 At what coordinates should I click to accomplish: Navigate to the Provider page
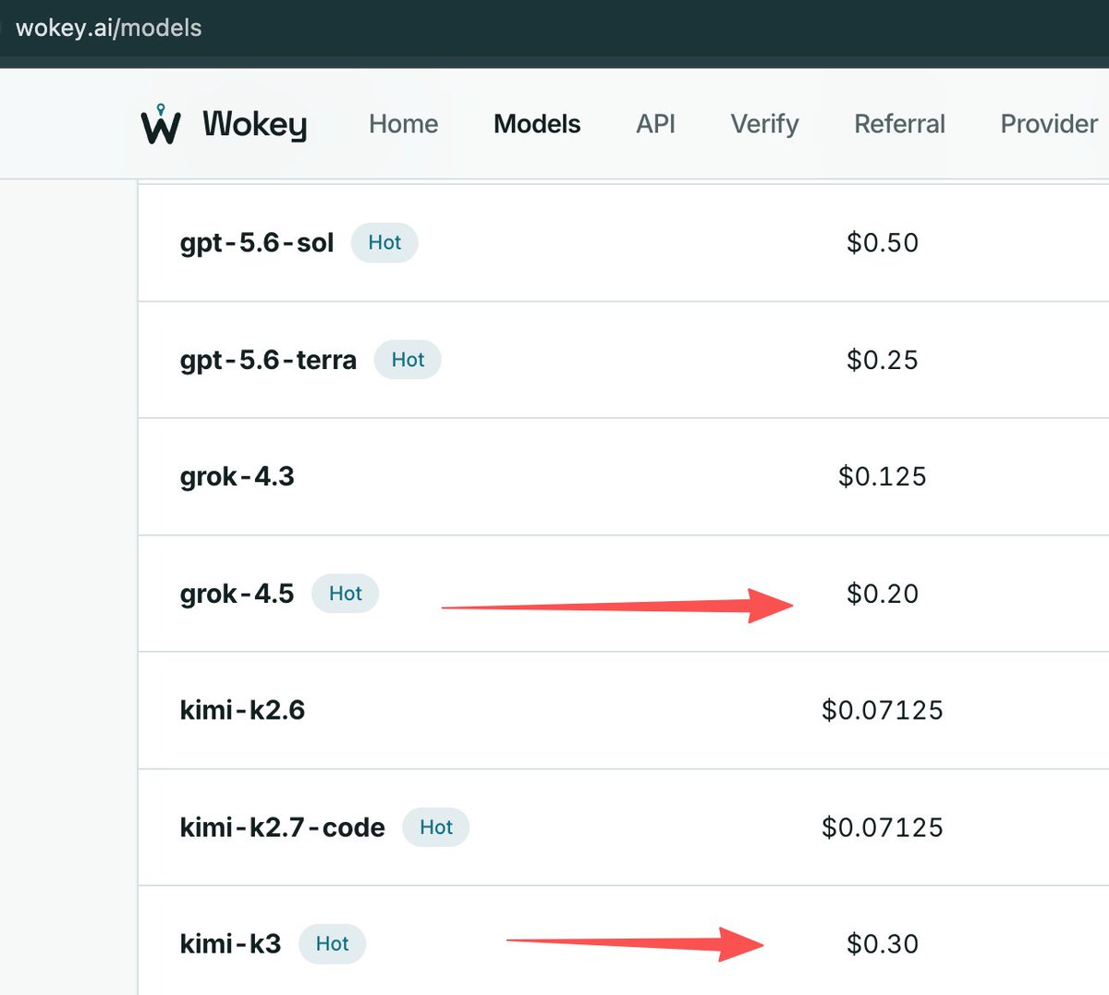click(x=1049, y=124)
